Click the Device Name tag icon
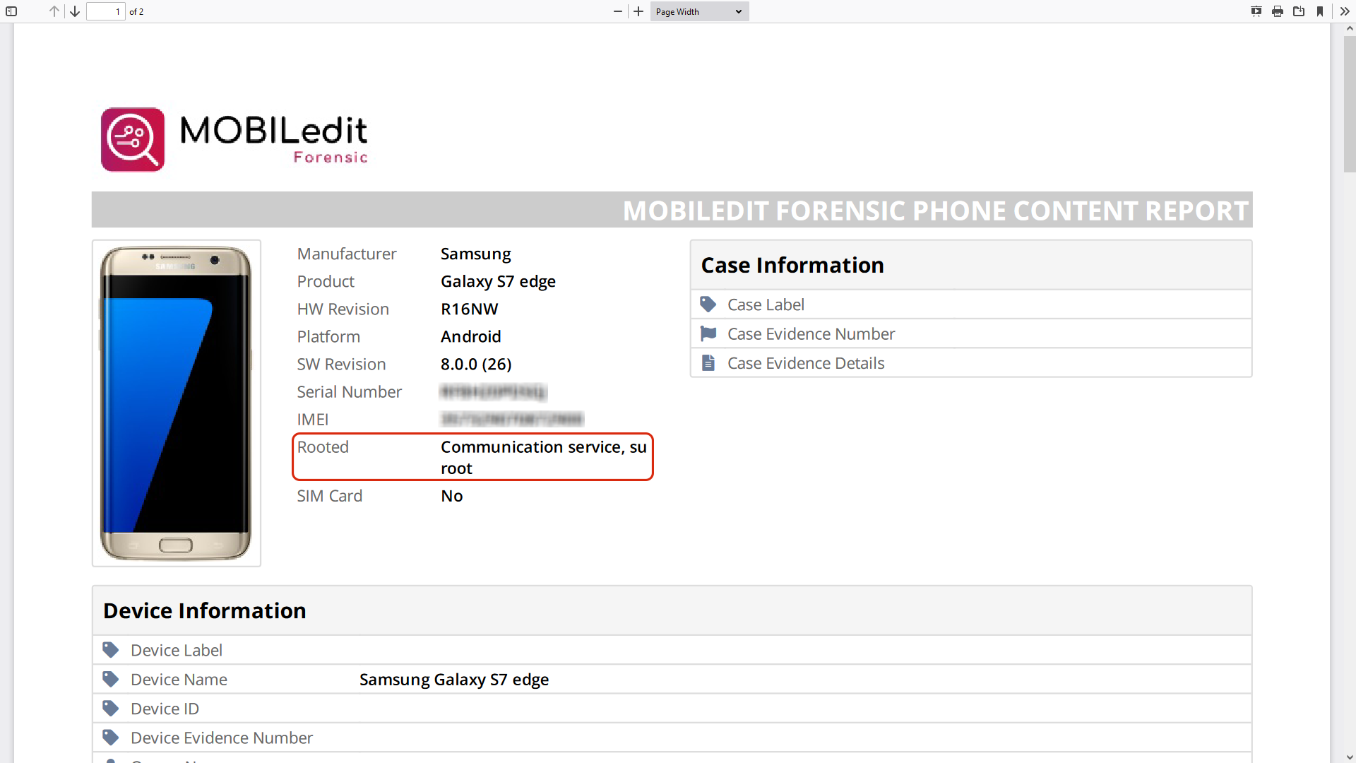 pyautogui.click(x=111, y=679)
